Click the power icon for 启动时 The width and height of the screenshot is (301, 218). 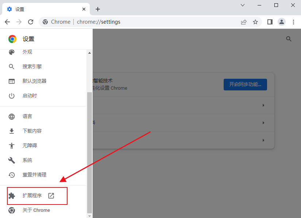point(12,96)
